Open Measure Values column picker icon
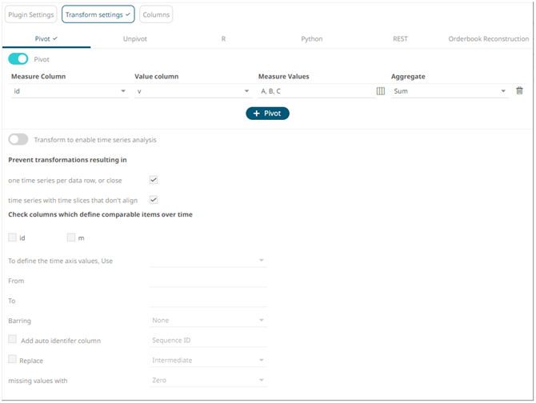Viewport: 536px width, 403px height. coord(381,91)
